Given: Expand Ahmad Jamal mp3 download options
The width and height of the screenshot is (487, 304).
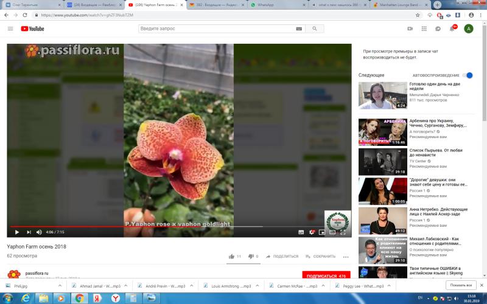Looking at the screenshot, I should pyautogui.click(x=127, y=285).
